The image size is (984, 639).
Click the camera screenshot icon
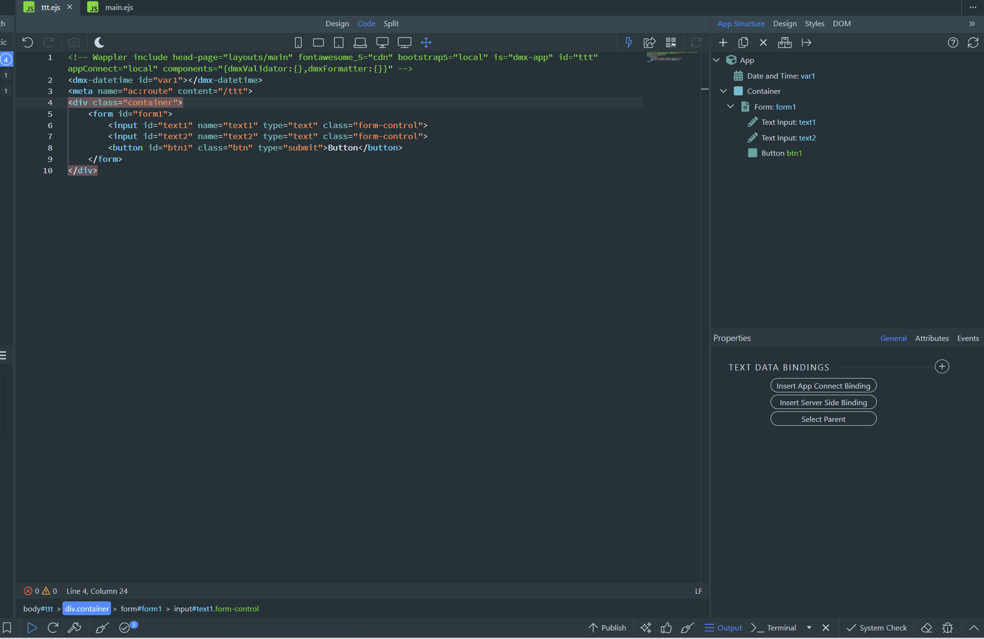(74, 43)
